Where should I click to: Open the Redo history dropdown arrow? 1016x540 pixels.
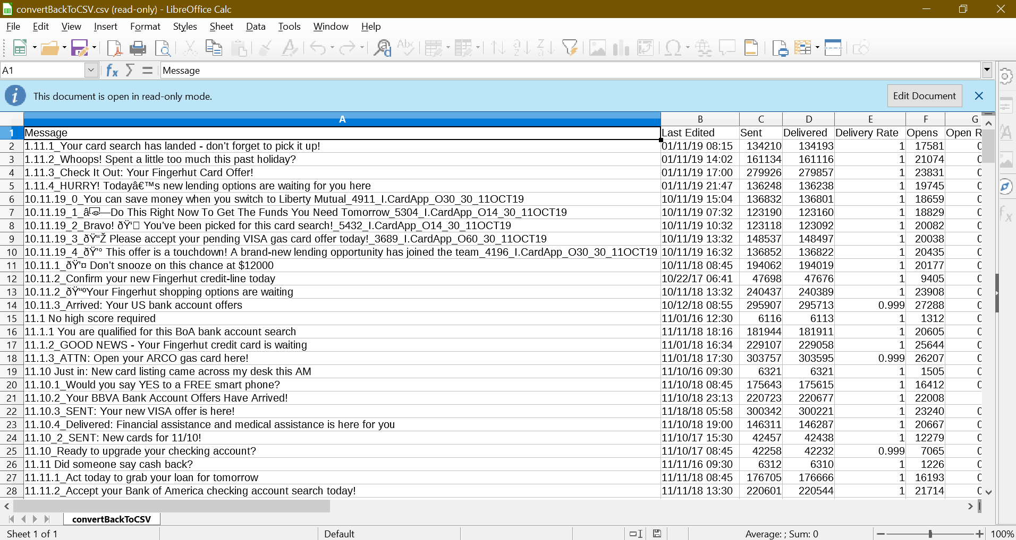tap(362, 48)
